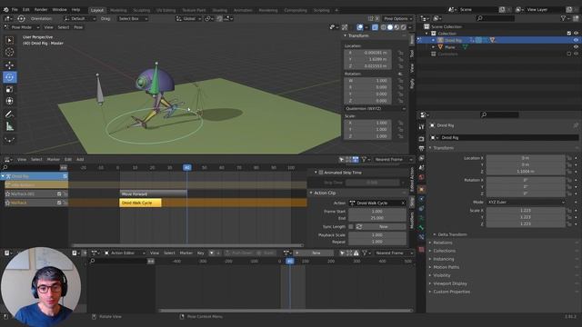Toggle the snapping magnet in viewport header
The width and height of the screenshot is (582, 327).
coord(220,18)
